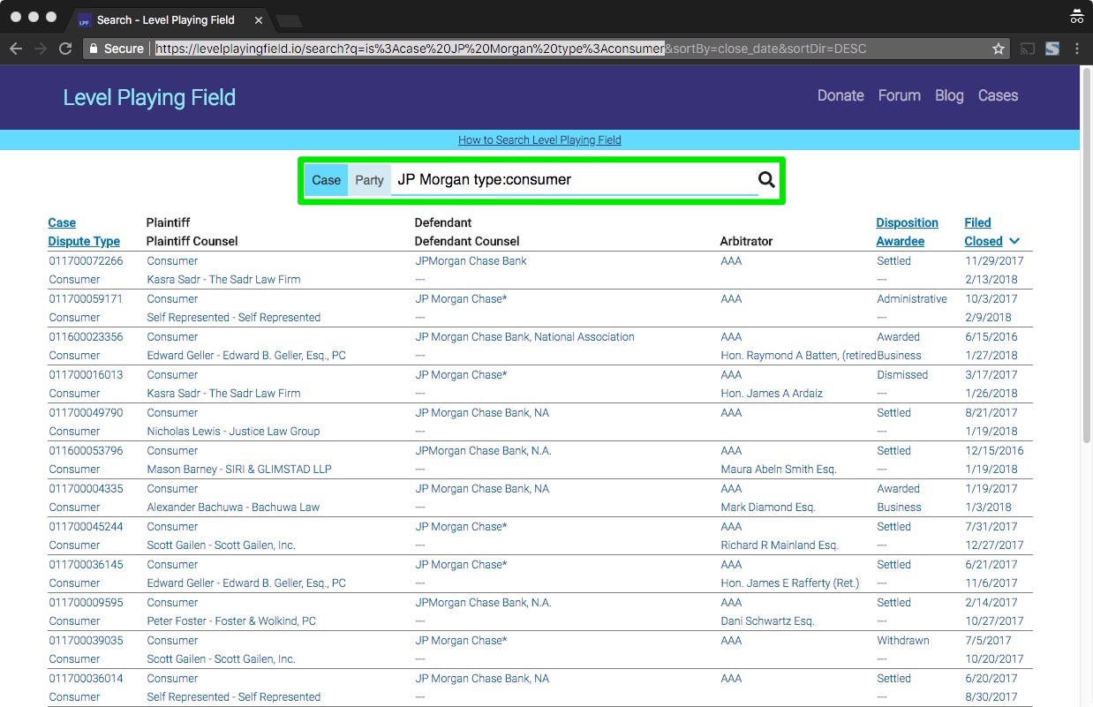Open the Forum nav link

[x=900, y=95]
